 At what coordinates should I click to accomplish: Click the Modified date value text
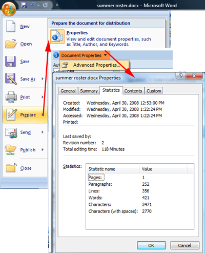pyautogui.click(x=124, y=109)
